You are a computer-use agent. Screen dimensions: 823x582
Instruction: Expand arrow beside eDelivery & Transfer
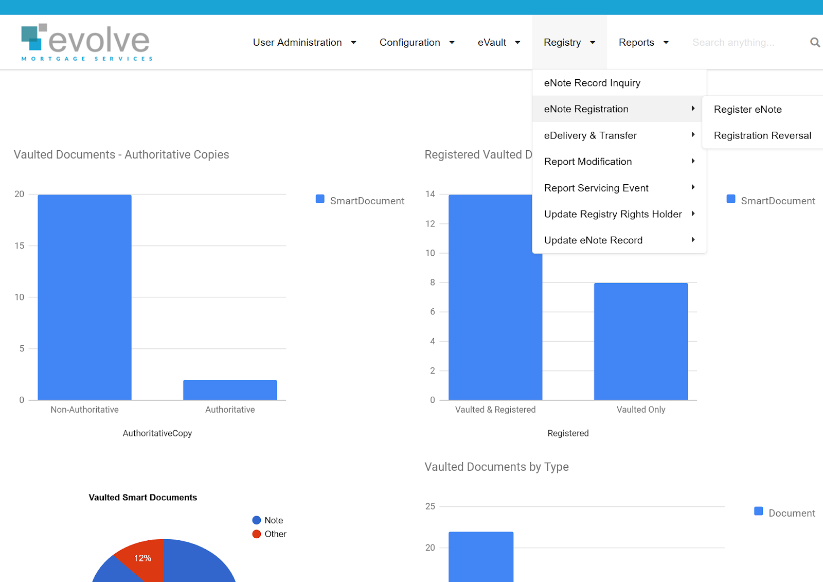click(x=693, y=135)
